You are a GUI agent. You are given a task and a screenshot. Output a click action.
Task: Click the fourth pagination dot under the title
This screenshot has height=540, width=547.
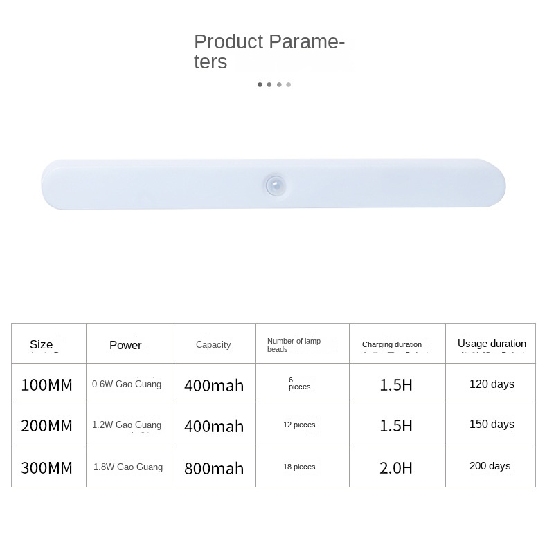point(289,85)
